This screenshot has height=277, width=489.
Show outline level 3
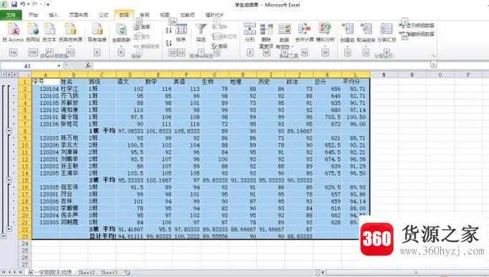[x=14, y=74]
